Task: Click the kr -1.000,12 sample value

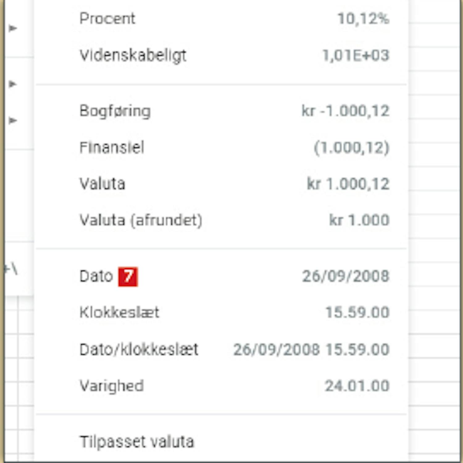Action: coord(345,111)
